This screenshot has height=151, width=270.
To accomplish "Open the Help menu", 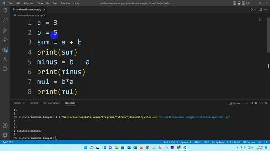I will (76, 3).
